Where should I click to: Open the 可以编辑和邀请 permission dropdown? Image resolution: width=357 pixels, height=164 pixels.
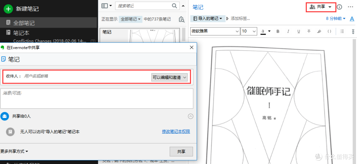(x=169, y=77)
